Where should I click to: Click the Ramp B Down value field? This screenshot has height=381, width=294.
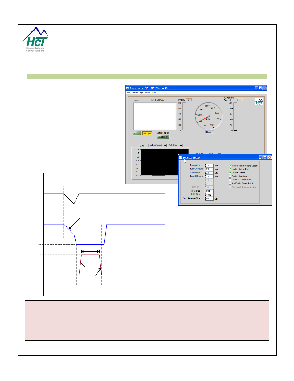click(x=210, y=176)
